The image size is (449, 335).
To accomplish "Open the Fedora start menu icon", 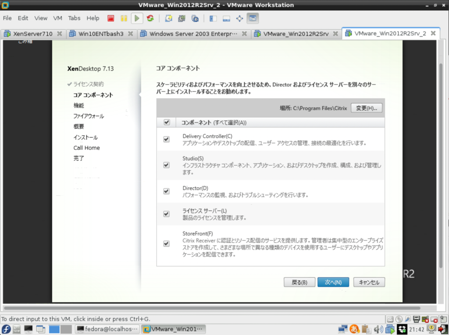I will pos(6,329).
